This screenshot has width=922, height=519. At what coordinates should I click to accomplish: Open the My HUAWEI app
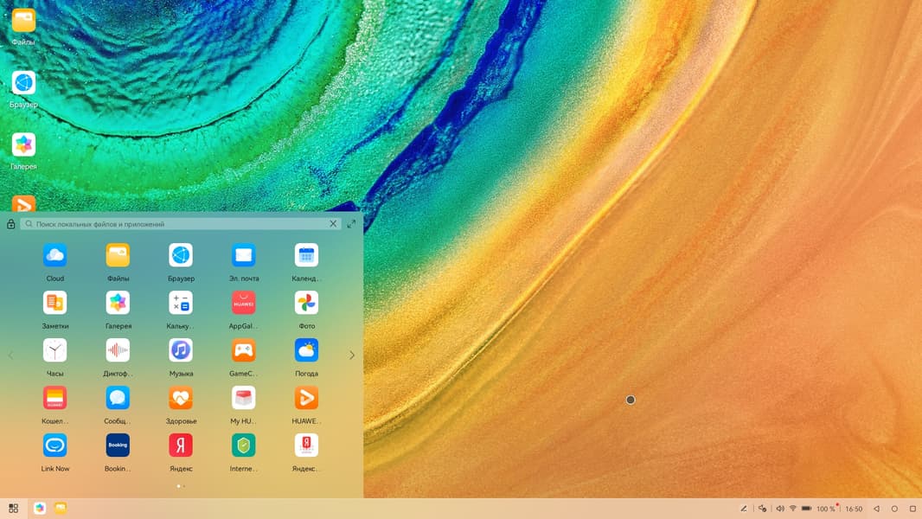pyautogui.click(x=243, y=399)
